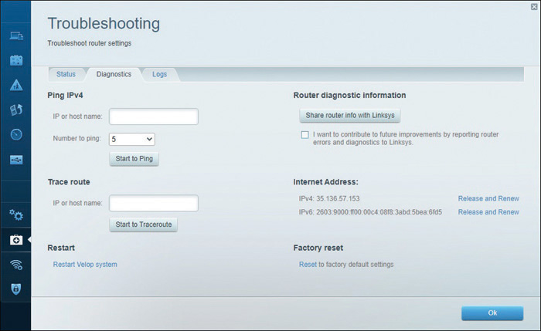Screen dimensions: 541x331
Task: Click the Start to Ping button
Action: (x=134, y=159)
